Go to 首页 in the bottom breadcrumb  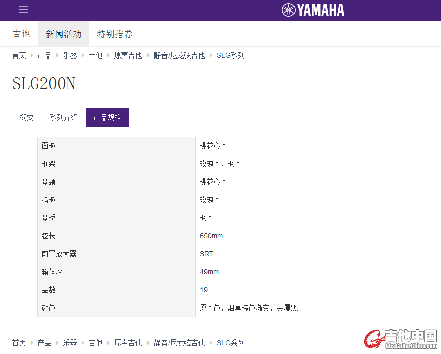click(x=19, y=343)
